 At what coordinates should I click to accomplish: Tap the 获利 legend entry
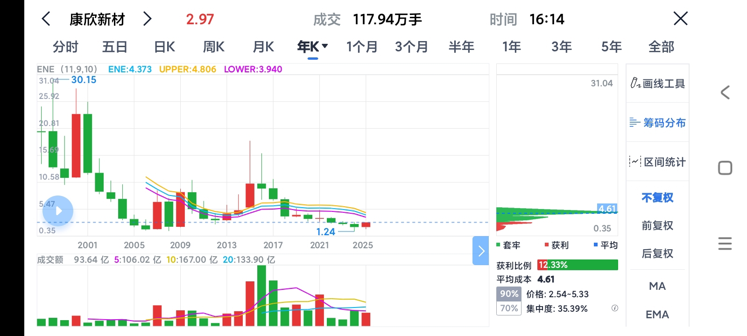557,245
